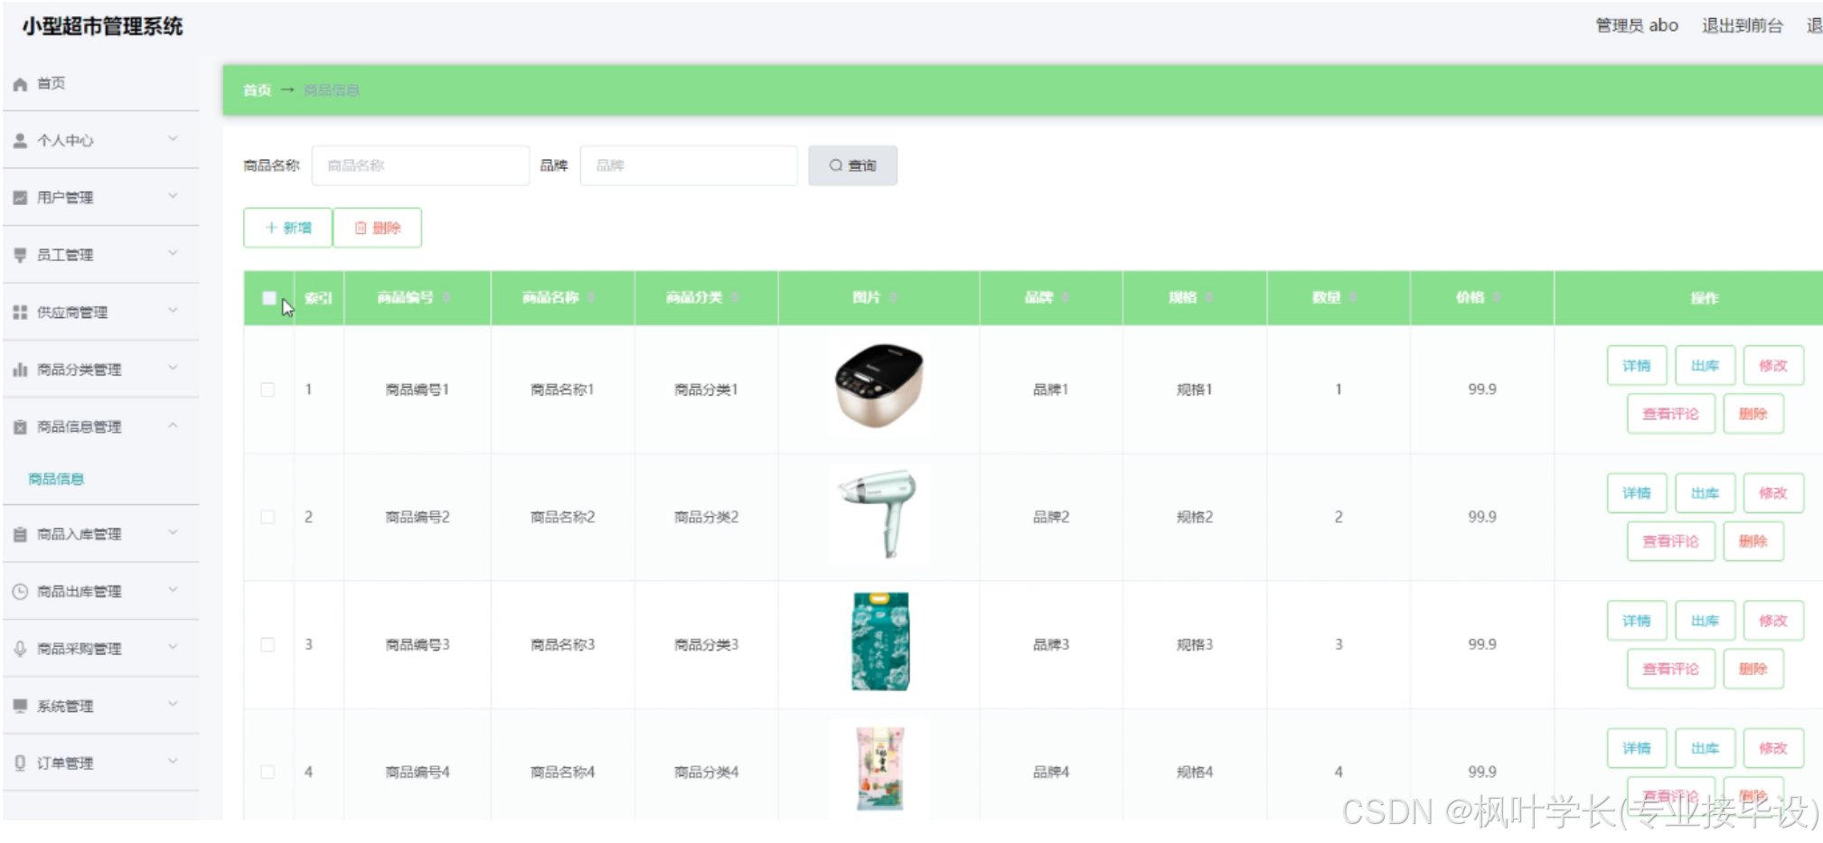The height and width of the screenshot is (843, 1823).
Task: Expand the 供应商管理 chevron
Action: point(173,311)
